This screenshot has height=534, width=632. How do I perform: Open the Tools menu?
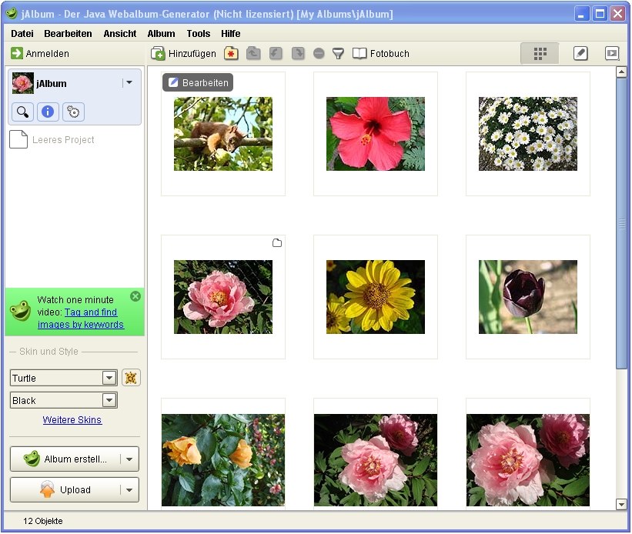198,34
